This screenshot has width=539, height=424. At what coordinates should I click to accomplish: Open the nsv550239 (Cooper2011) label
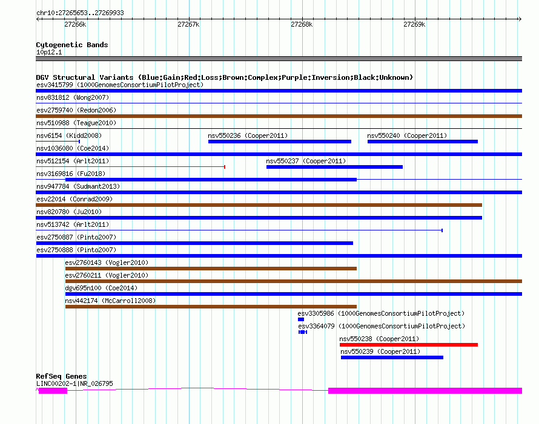click(380, 351)
